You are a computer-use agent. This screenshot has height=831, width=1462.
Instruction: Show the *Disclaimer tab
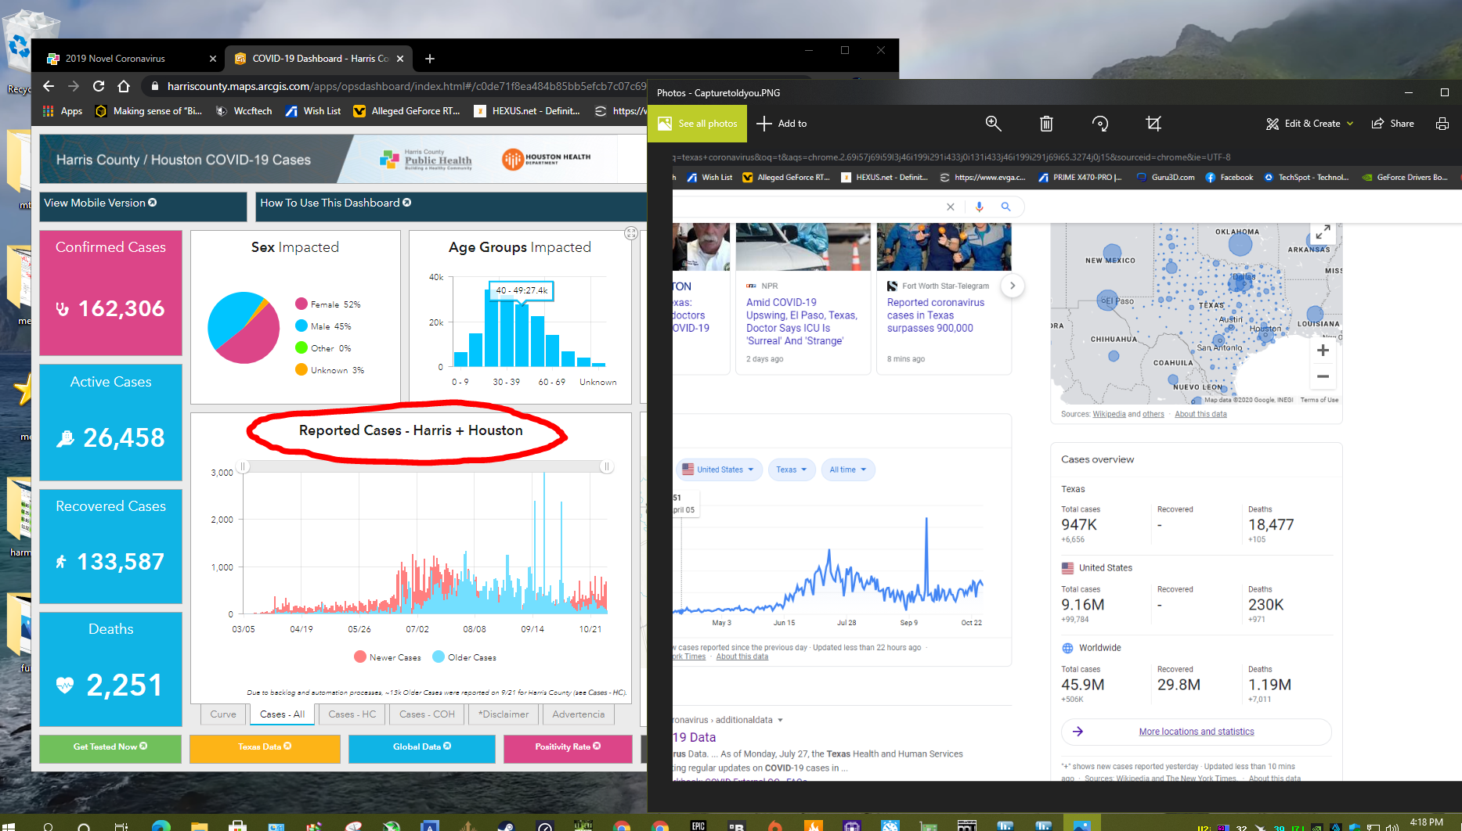504,714
